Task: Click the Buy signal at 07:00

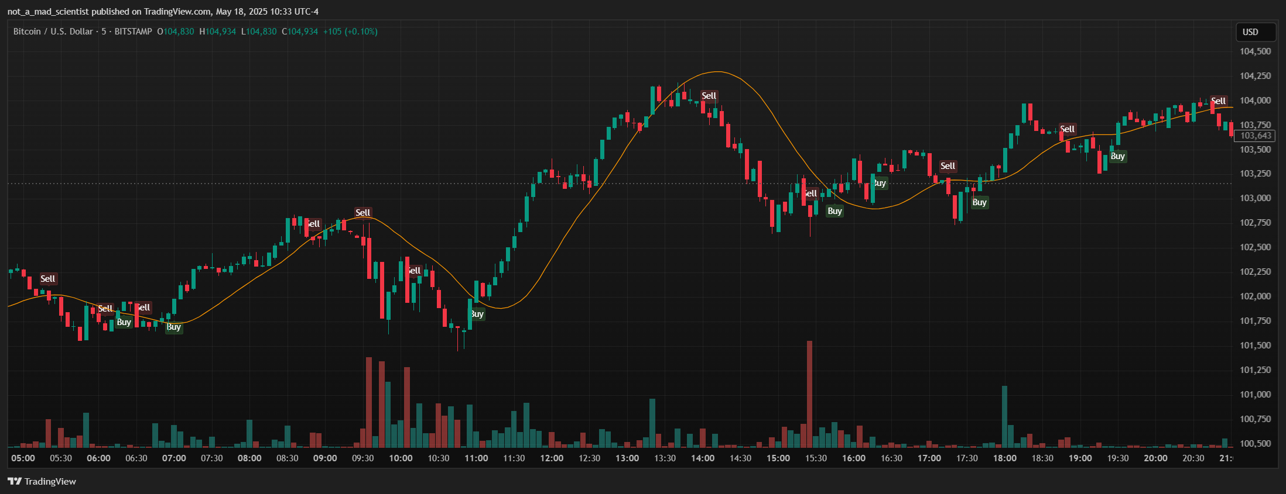Action: point(174,327)
